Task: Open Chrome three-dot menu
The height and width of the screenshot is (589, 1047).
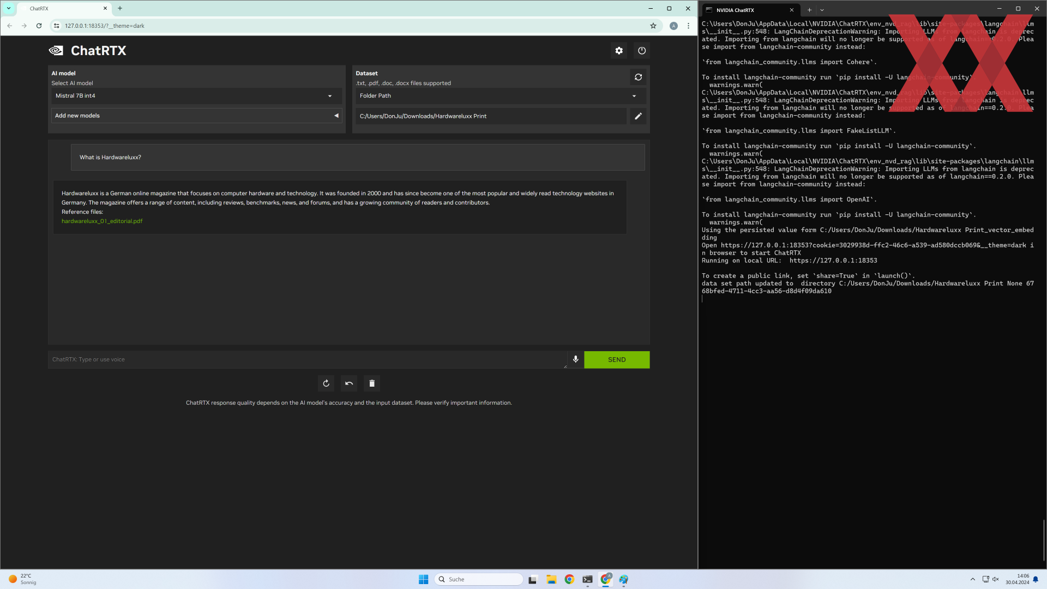Action: [689, 26]
